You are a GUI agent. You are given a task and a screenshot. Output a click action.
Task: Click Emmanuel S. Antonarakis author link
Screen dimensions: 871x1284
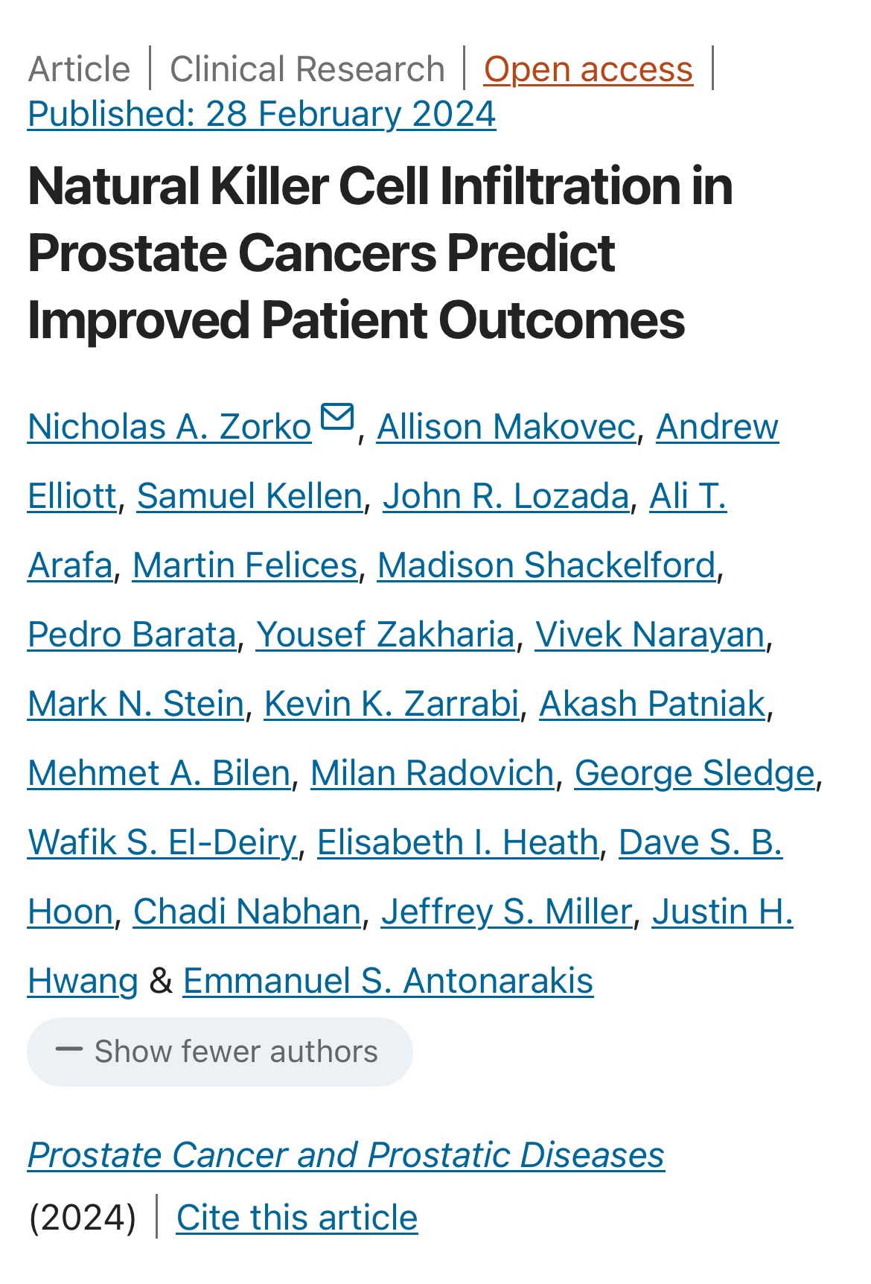tap(388, 981)
